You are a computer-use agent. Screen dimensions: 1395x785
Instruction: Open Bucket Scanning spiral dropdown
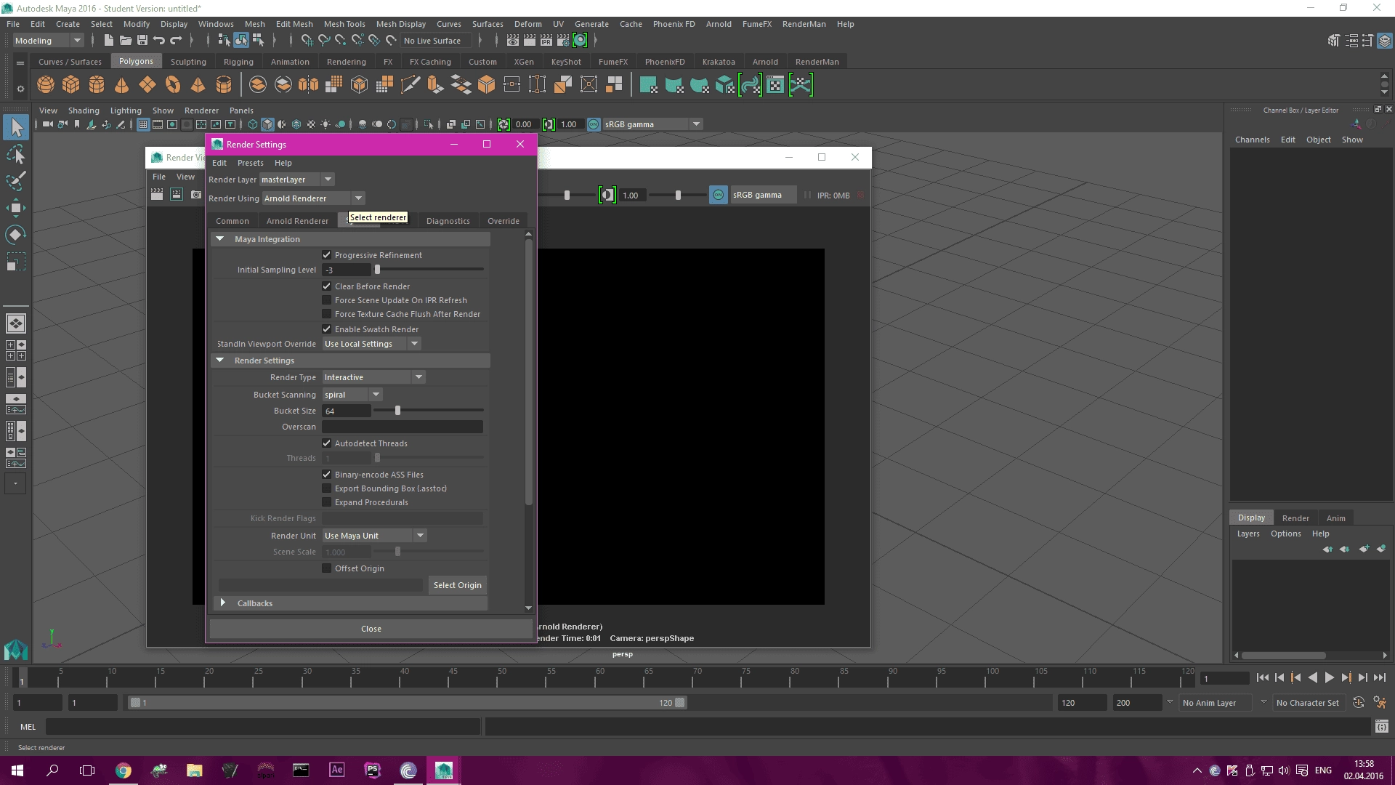352,395
